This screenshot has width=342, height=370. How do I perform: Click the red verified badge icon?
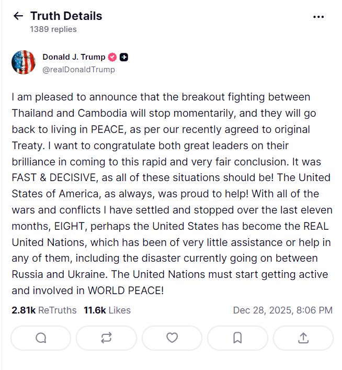pyautogui.click(x=112, y=57)
